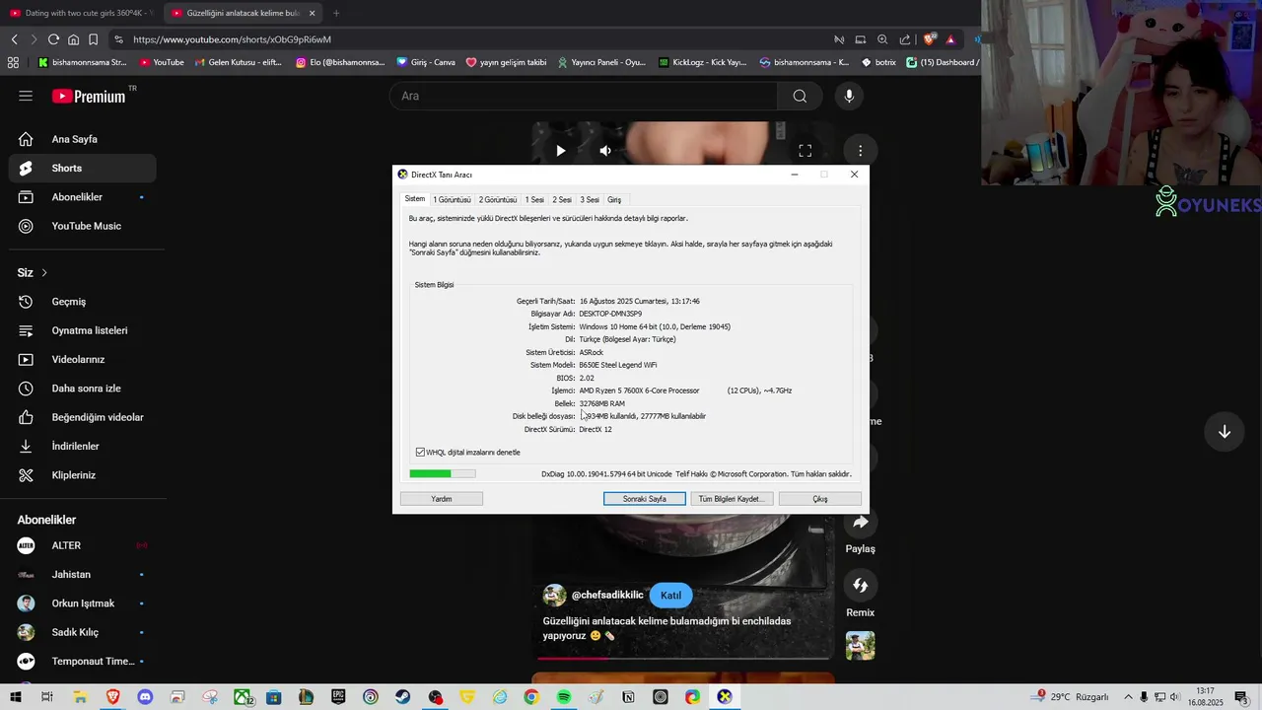This screenshot has width=1262, height=710.
Task: Open Geçmiş history in sidebar
Action: pyautogui.click(x=82, y=302)
